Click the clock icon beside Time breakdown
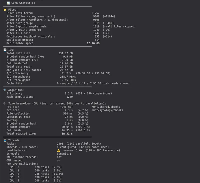Viewport: 200px width, 183px height. pyautogui.click(x=4, y=103)
